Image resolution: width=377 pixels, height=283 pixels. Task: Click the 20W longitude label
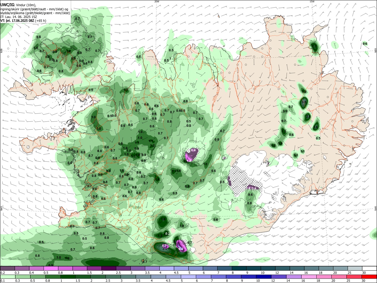pyautogui.click(x=157, y=1)
